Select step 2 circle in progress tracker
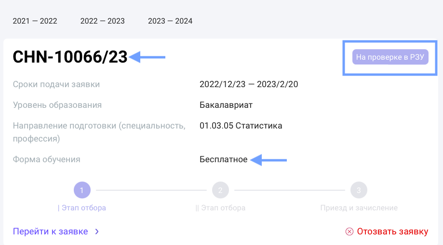The width and height of the screenshot is (443, 245). 220,190
